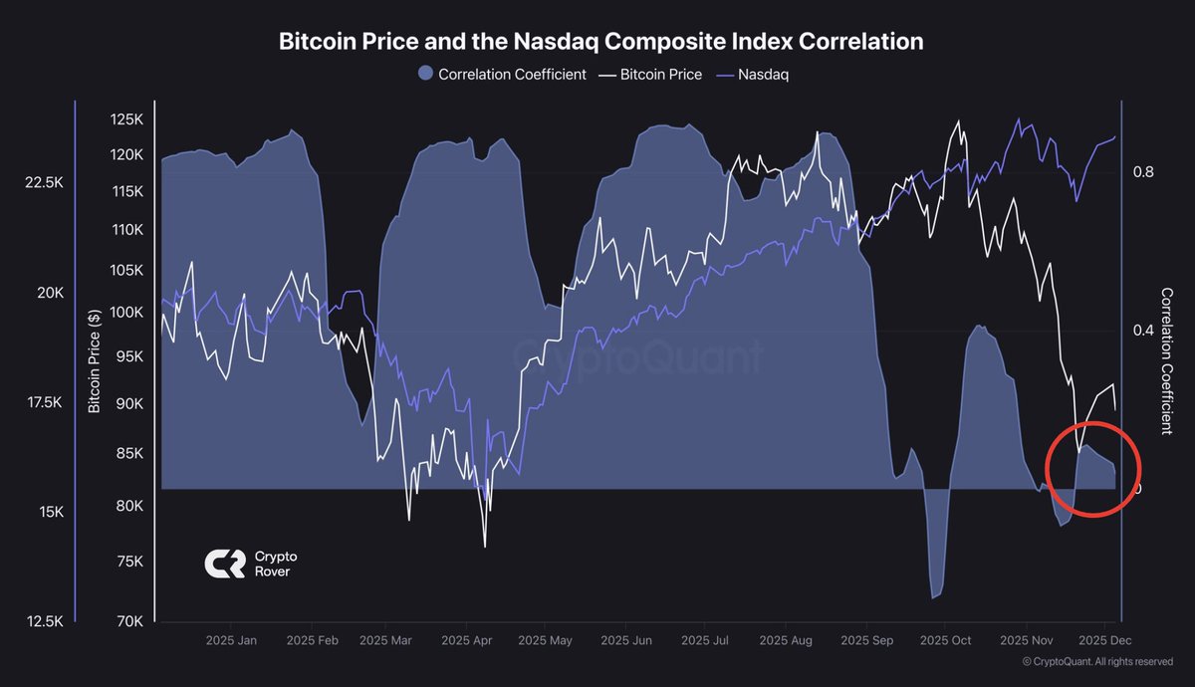The width and height of the screenshot is (1195, 687).
Task: Toggle the Bitcoin Price series in legend
Action: coord(661,74)
